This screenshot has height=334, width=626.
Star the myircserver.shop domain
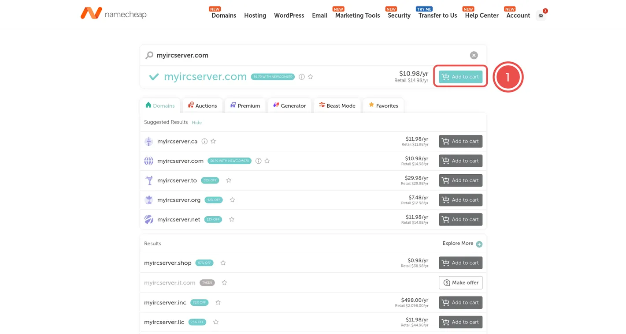click(x=223, y=263)
